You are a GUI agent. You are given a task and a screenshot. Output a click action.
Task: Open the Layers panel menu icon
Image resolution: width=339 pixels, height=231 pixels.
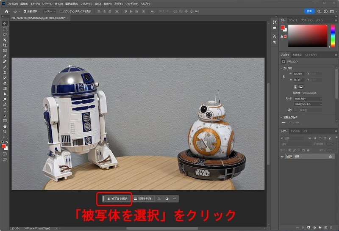tap(336, 131)
